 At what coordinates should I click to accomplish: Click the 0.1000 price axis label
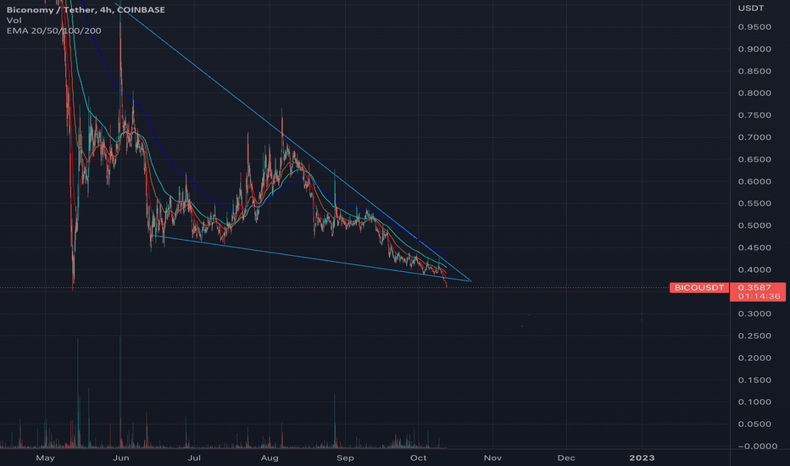(754, 402)
